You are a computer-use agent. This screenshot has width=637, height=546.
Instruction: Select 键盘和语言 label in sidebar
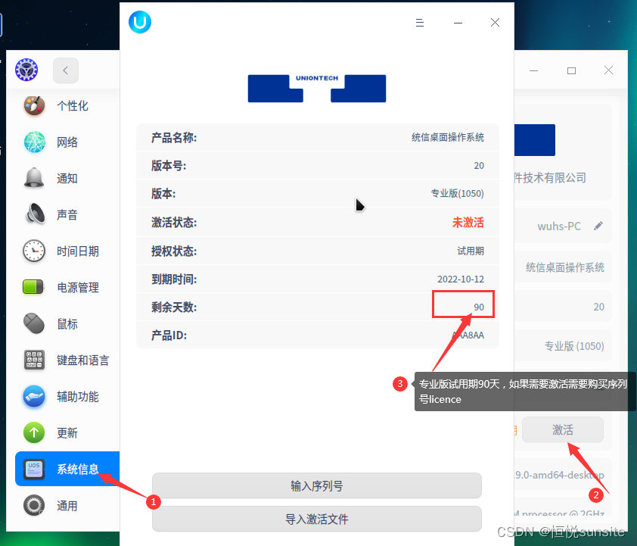(x=83, y=360)
